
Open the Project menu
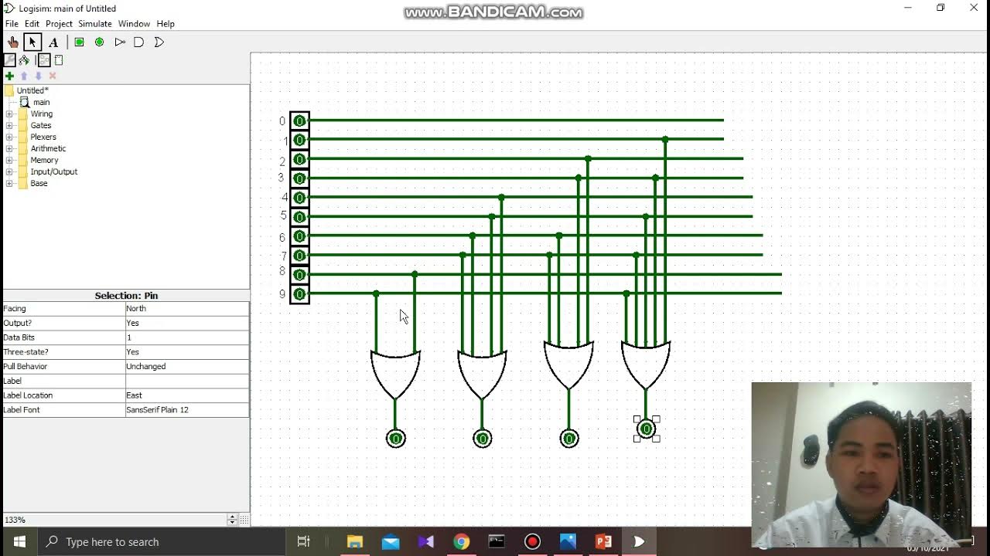(x=59, y=24)
